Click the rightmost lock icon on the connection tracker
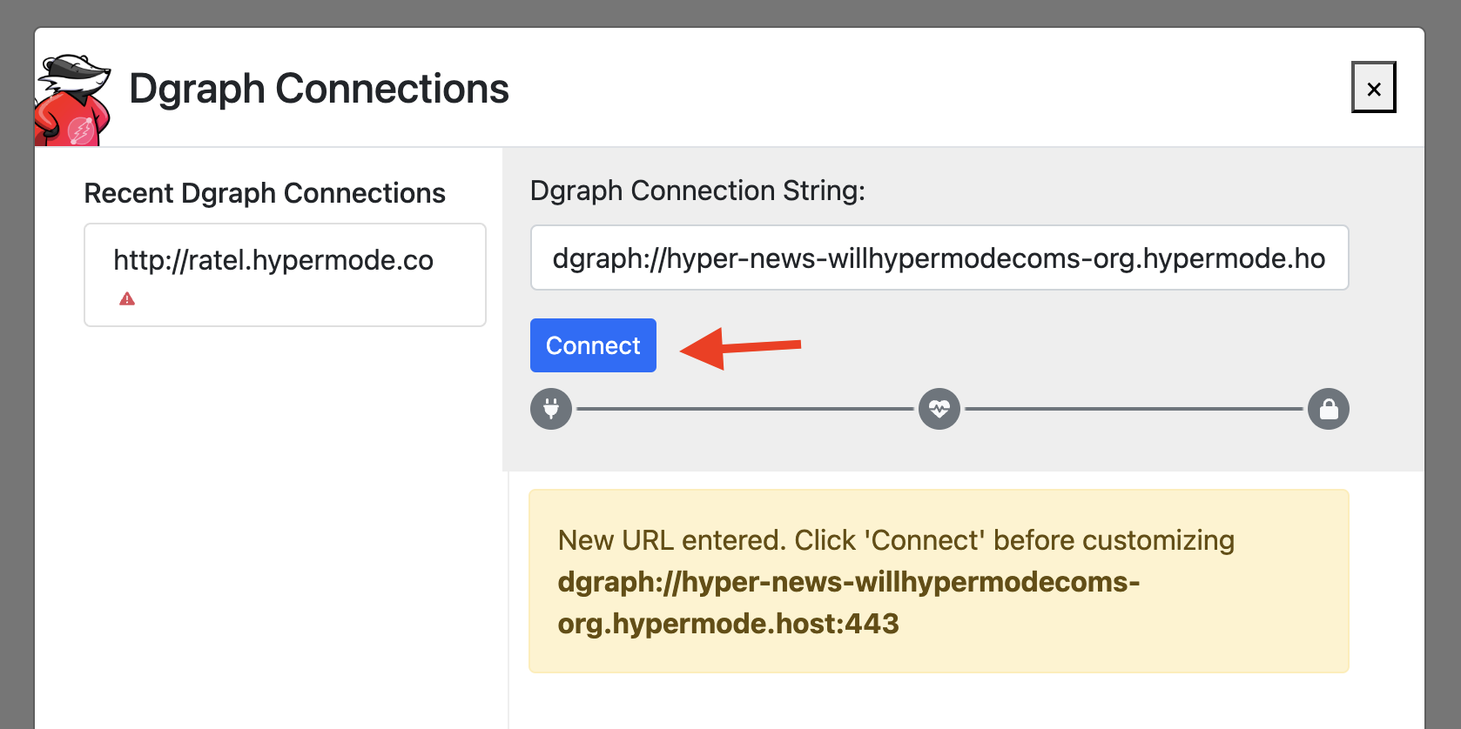 coord(1328,409)
